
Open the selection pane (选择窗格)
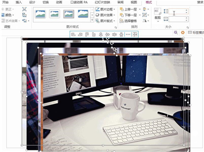tap(128, 21)
